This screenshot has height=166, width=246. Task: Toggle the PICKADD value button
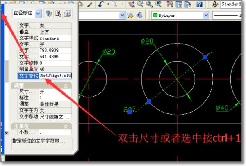[67, 14]
